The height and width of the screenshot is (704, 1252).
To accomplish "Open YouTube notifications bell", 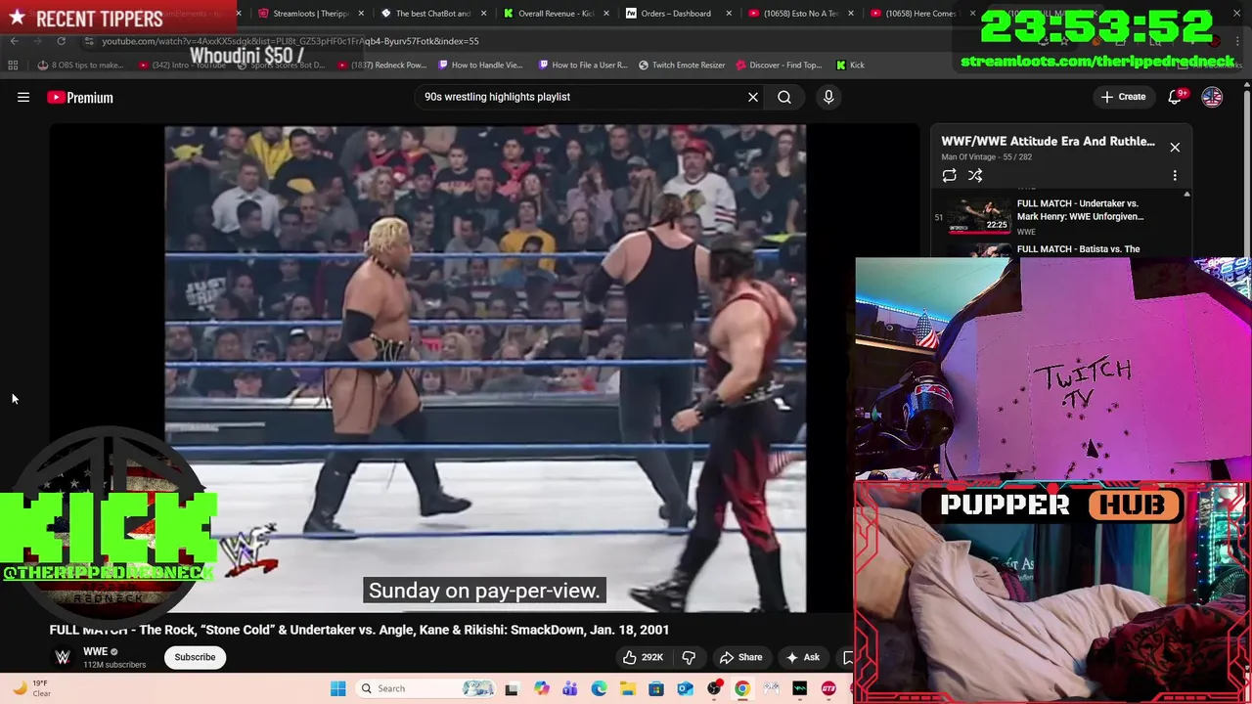I will click(x=1175, y=97).
